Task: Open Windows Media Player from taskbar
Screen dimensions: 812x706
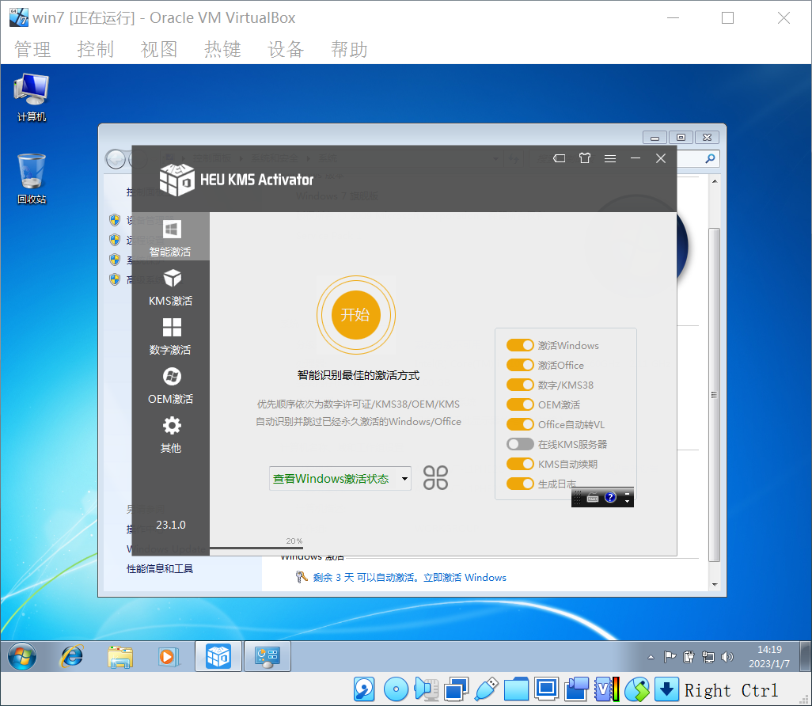Action: [169, 657]
